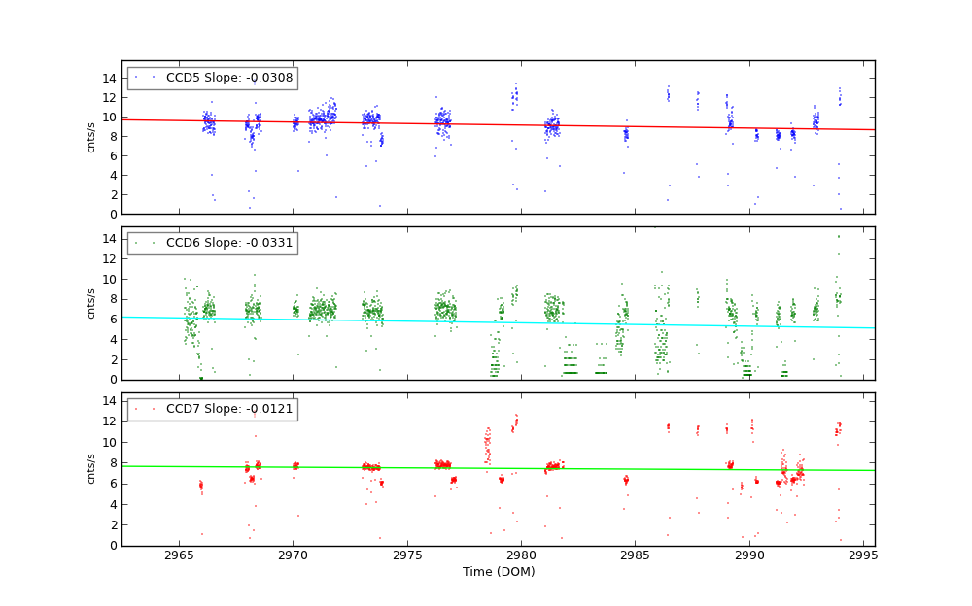Click the 10 y-axis tick in the middle panel
The image size is (972, 606).
click(109, 279)
